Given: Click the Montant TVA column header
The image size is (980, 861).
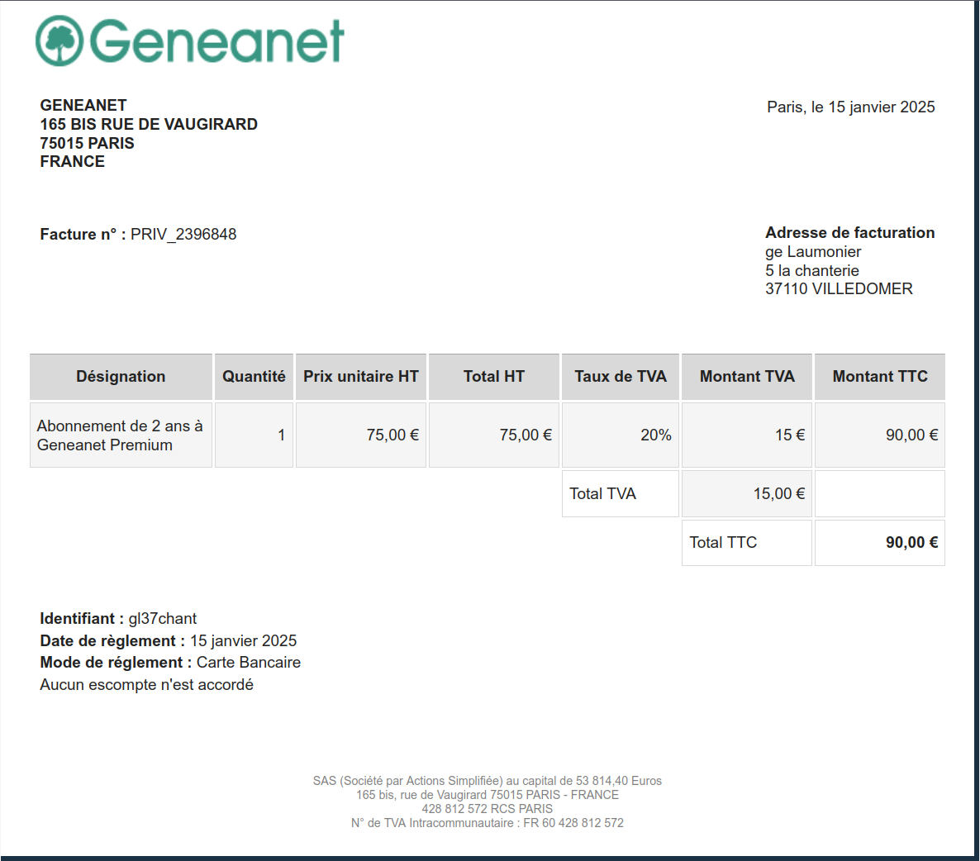Looking at the screenshot, I should click(747, 377).
